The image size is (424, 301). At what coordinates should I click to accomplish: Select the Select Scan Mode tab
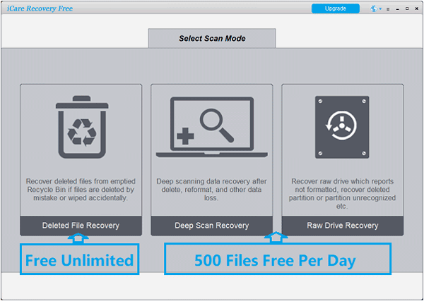pos(212,38)
